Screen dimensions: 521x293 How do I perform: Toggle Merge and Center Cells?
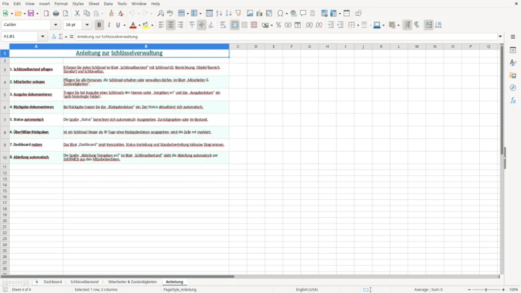pos(235,25)
